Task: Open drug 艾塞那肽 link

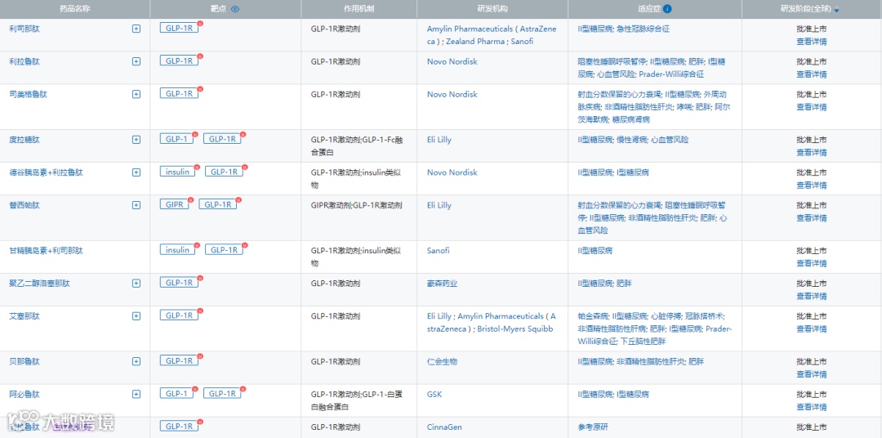Action: point(24,315)
